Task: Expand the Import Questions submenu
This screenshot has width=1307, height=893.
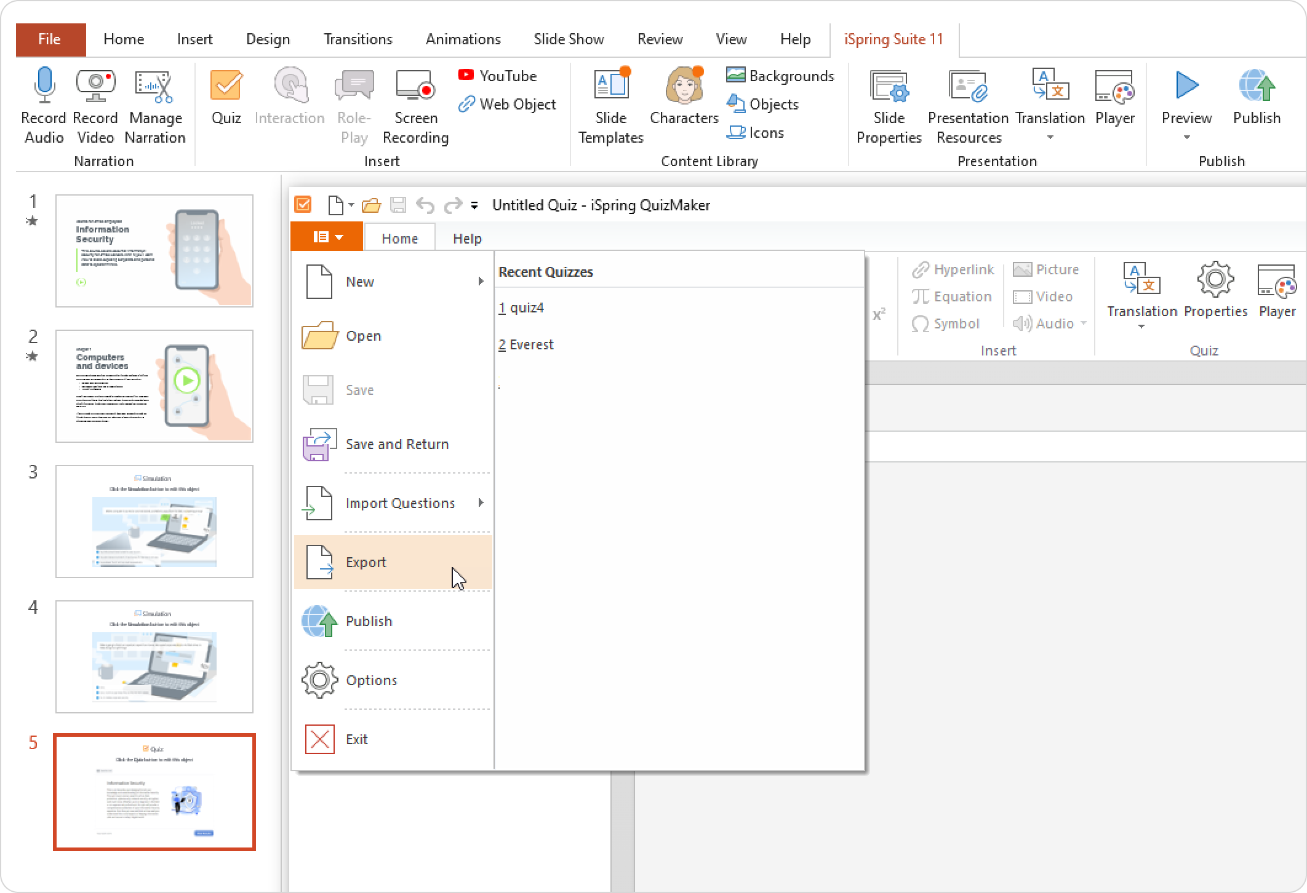Action: click(x=481, y=502)
